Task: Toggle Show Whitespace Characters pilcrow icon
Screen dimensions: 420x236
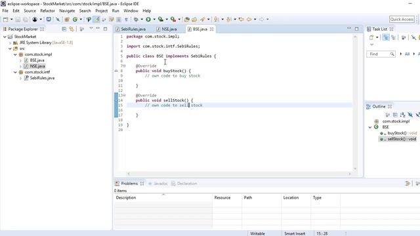Action: [126, 19]
